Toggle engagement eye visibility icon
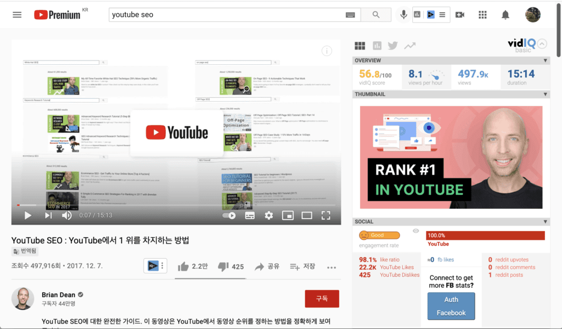The image size is (562, 329). tap(416, 231)
